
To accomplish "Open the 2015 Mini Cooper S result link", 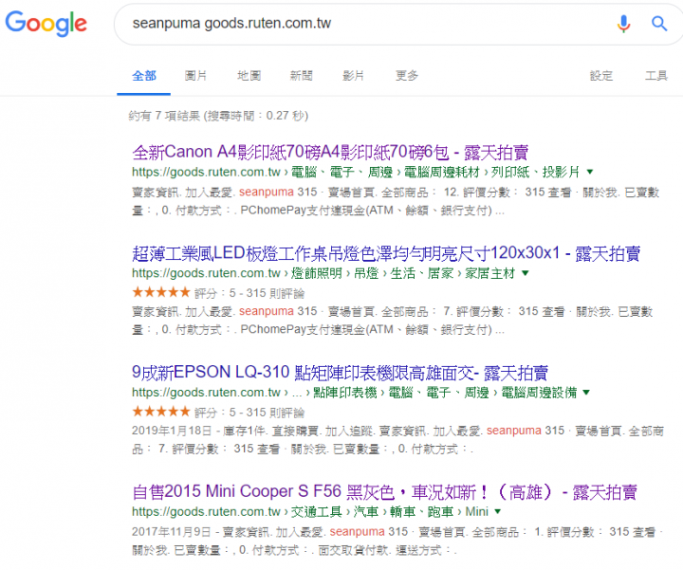I will coord(384,492).
